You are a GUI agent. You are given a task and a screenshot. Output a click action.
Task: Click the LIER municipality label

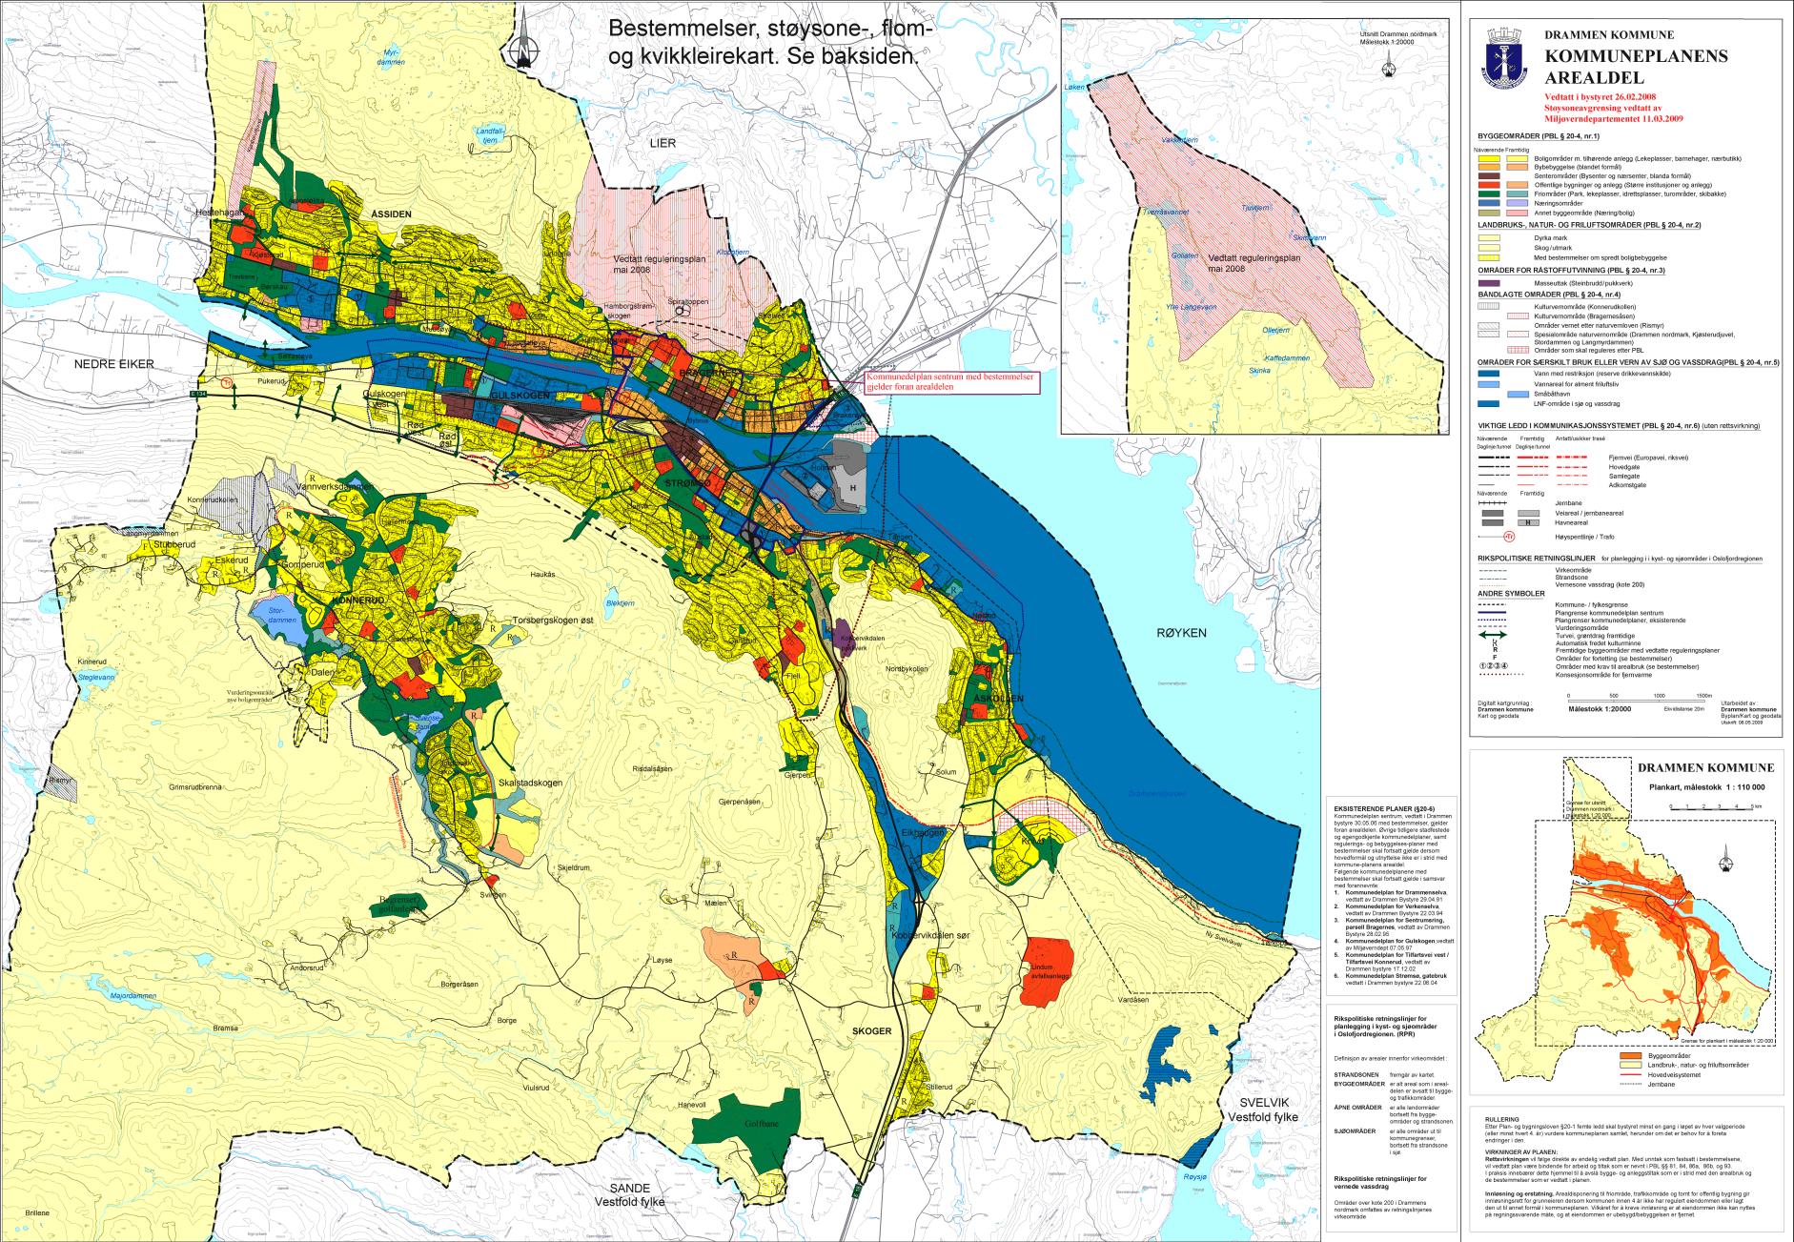661,142
